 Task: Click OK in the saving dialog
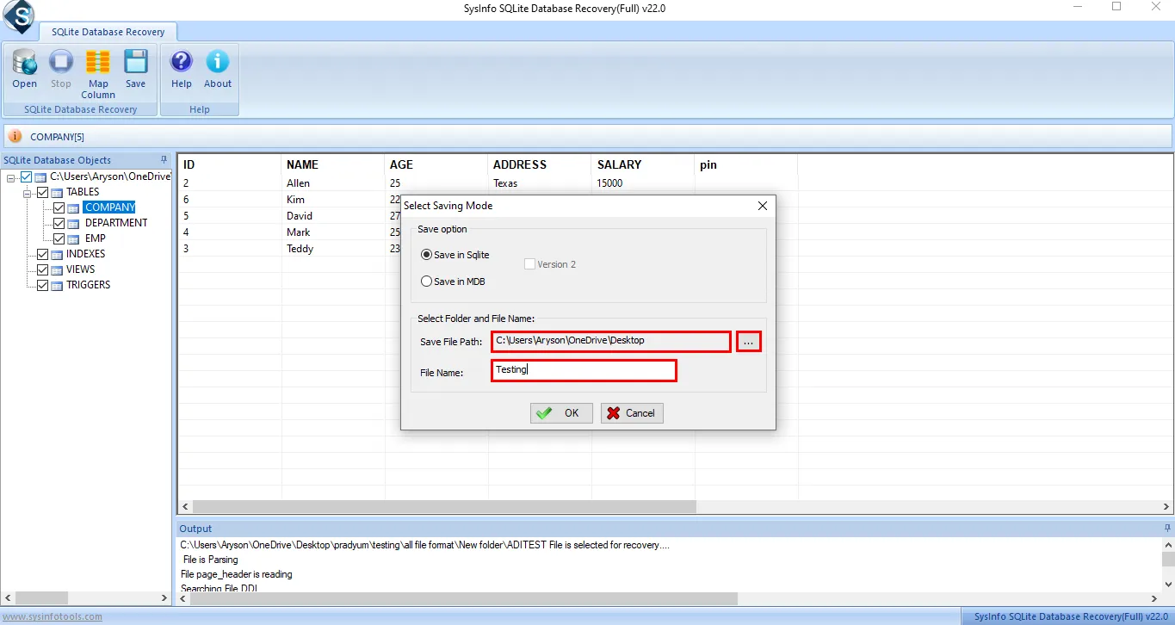click(x=561, y=413)
